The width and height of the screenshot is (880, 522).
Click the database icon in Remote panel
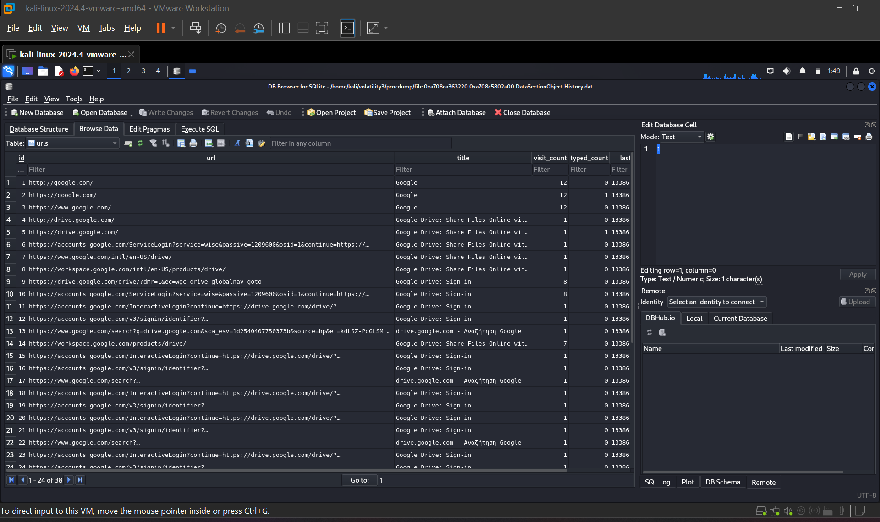point(662,332)
